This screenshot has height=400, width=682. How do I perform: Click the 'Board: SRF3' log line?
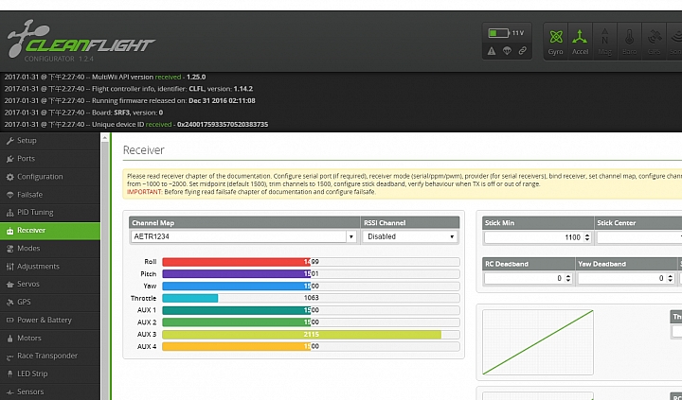click(83, 113)
